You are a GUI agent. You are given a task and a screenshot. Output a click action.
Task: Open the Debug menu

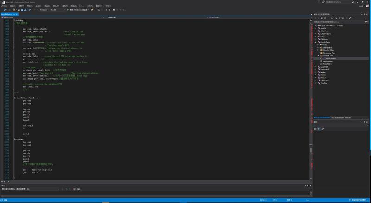click(x=47, y=6)
